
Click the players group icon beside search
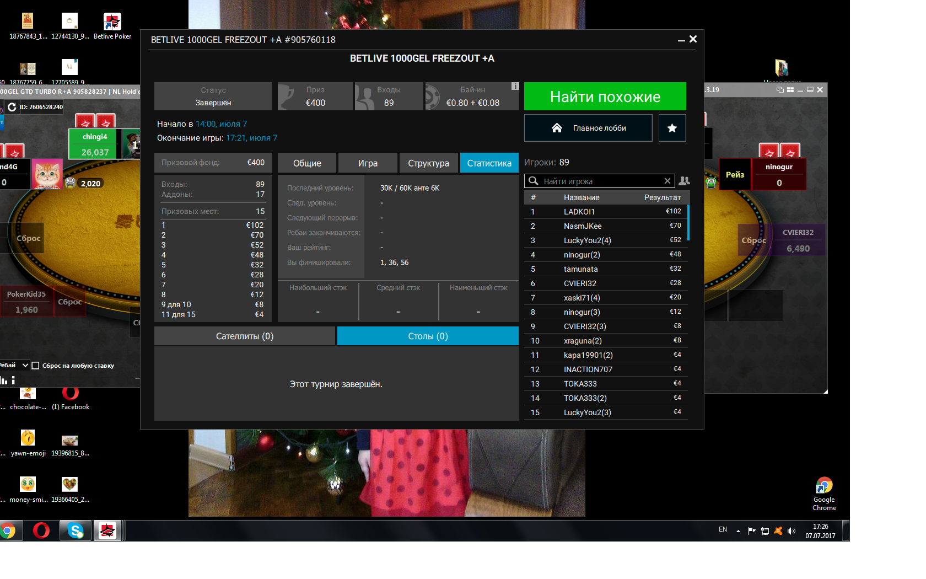684,181
